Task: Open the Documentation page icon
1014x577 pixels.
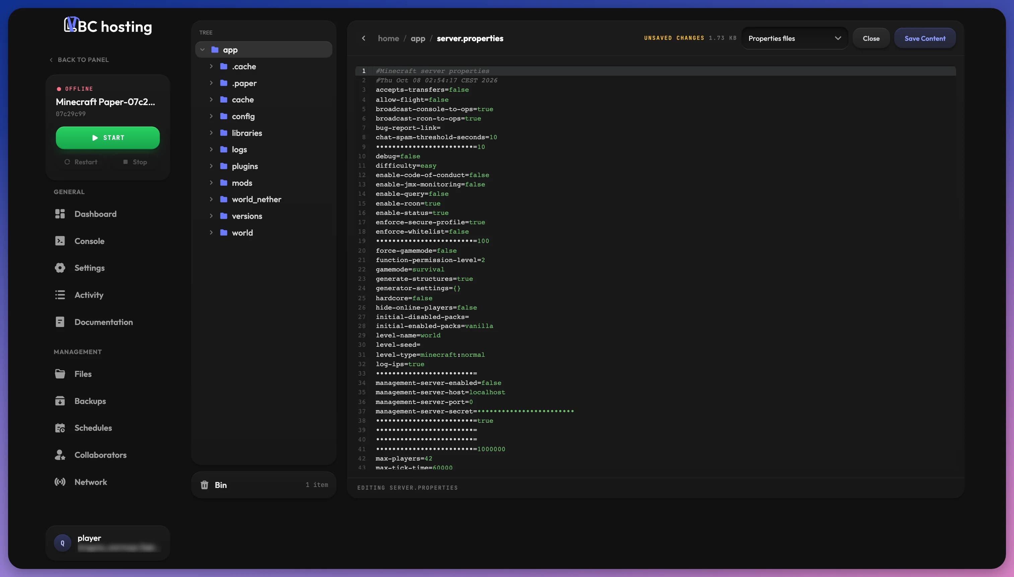Action: [x=60, y=322]
